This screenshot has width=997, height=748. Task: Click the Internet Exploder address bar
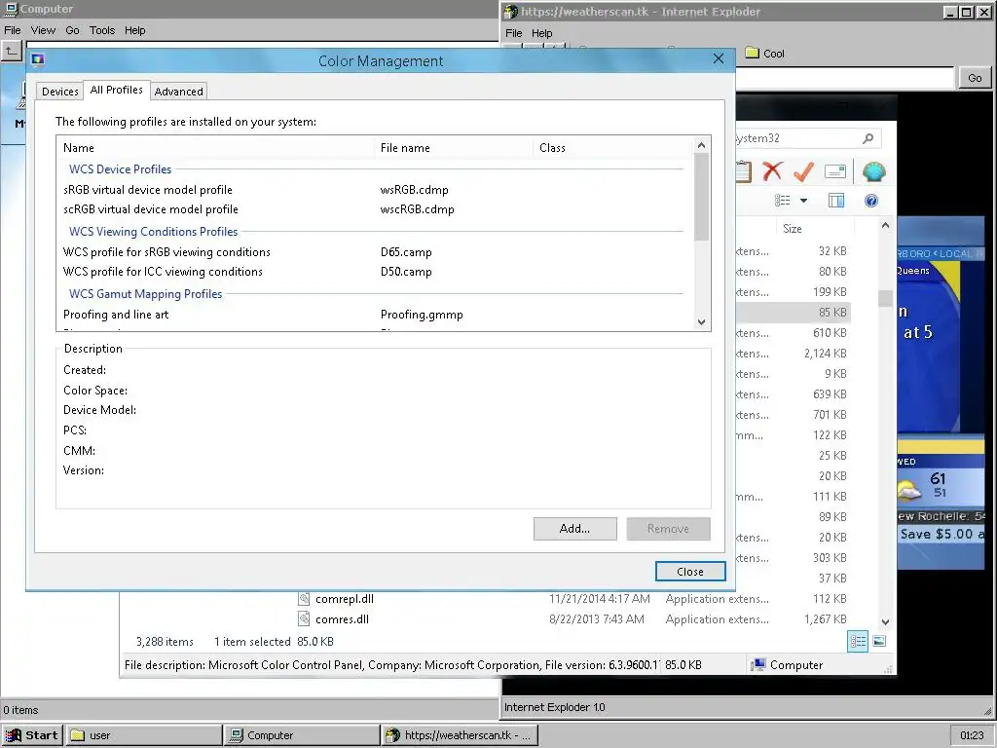[844, 78]
